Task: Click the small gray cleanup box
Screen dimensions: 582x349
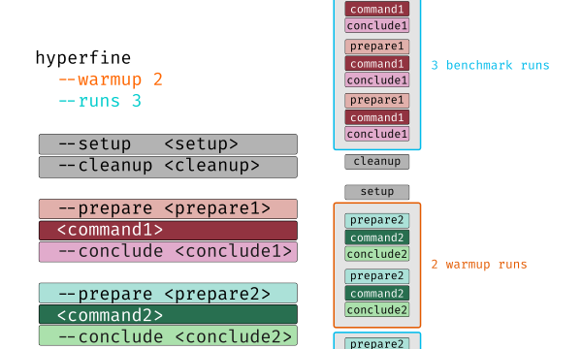Action: pyautogui.click(x=376, y=162)
